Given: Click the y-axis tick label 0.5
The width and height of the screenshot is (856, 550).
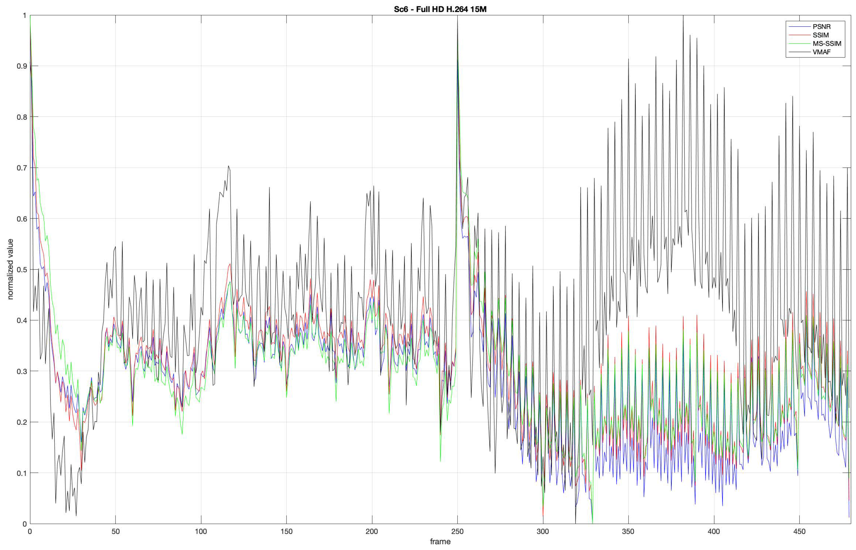Looking at the screenshot, I should point(22,270).
